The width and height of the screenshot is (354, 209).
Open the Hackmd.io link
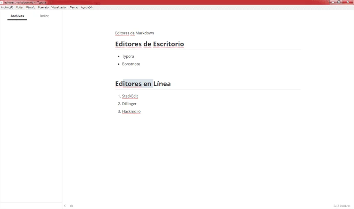(131, 111)
